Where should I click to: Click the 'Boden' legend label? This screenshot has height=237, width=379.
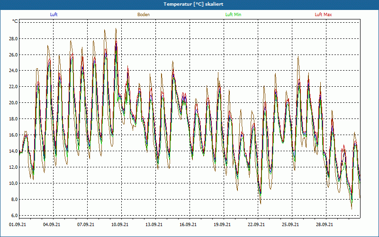(144, 15)
